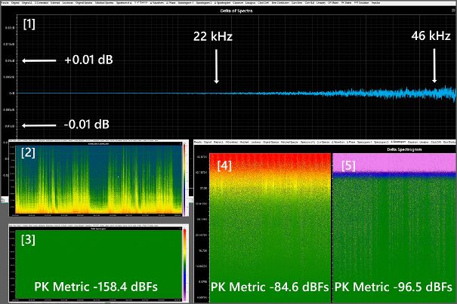
Task: Open the Results tab in the top tab bar
Action: pyautogui.click(x=5, y=2)
